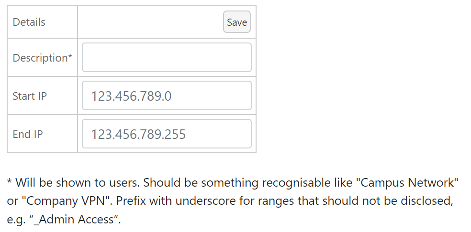Viewport: 471px width, 232px height.
Task: Click the "End IP" row label
Action: (x=28, y=134)
